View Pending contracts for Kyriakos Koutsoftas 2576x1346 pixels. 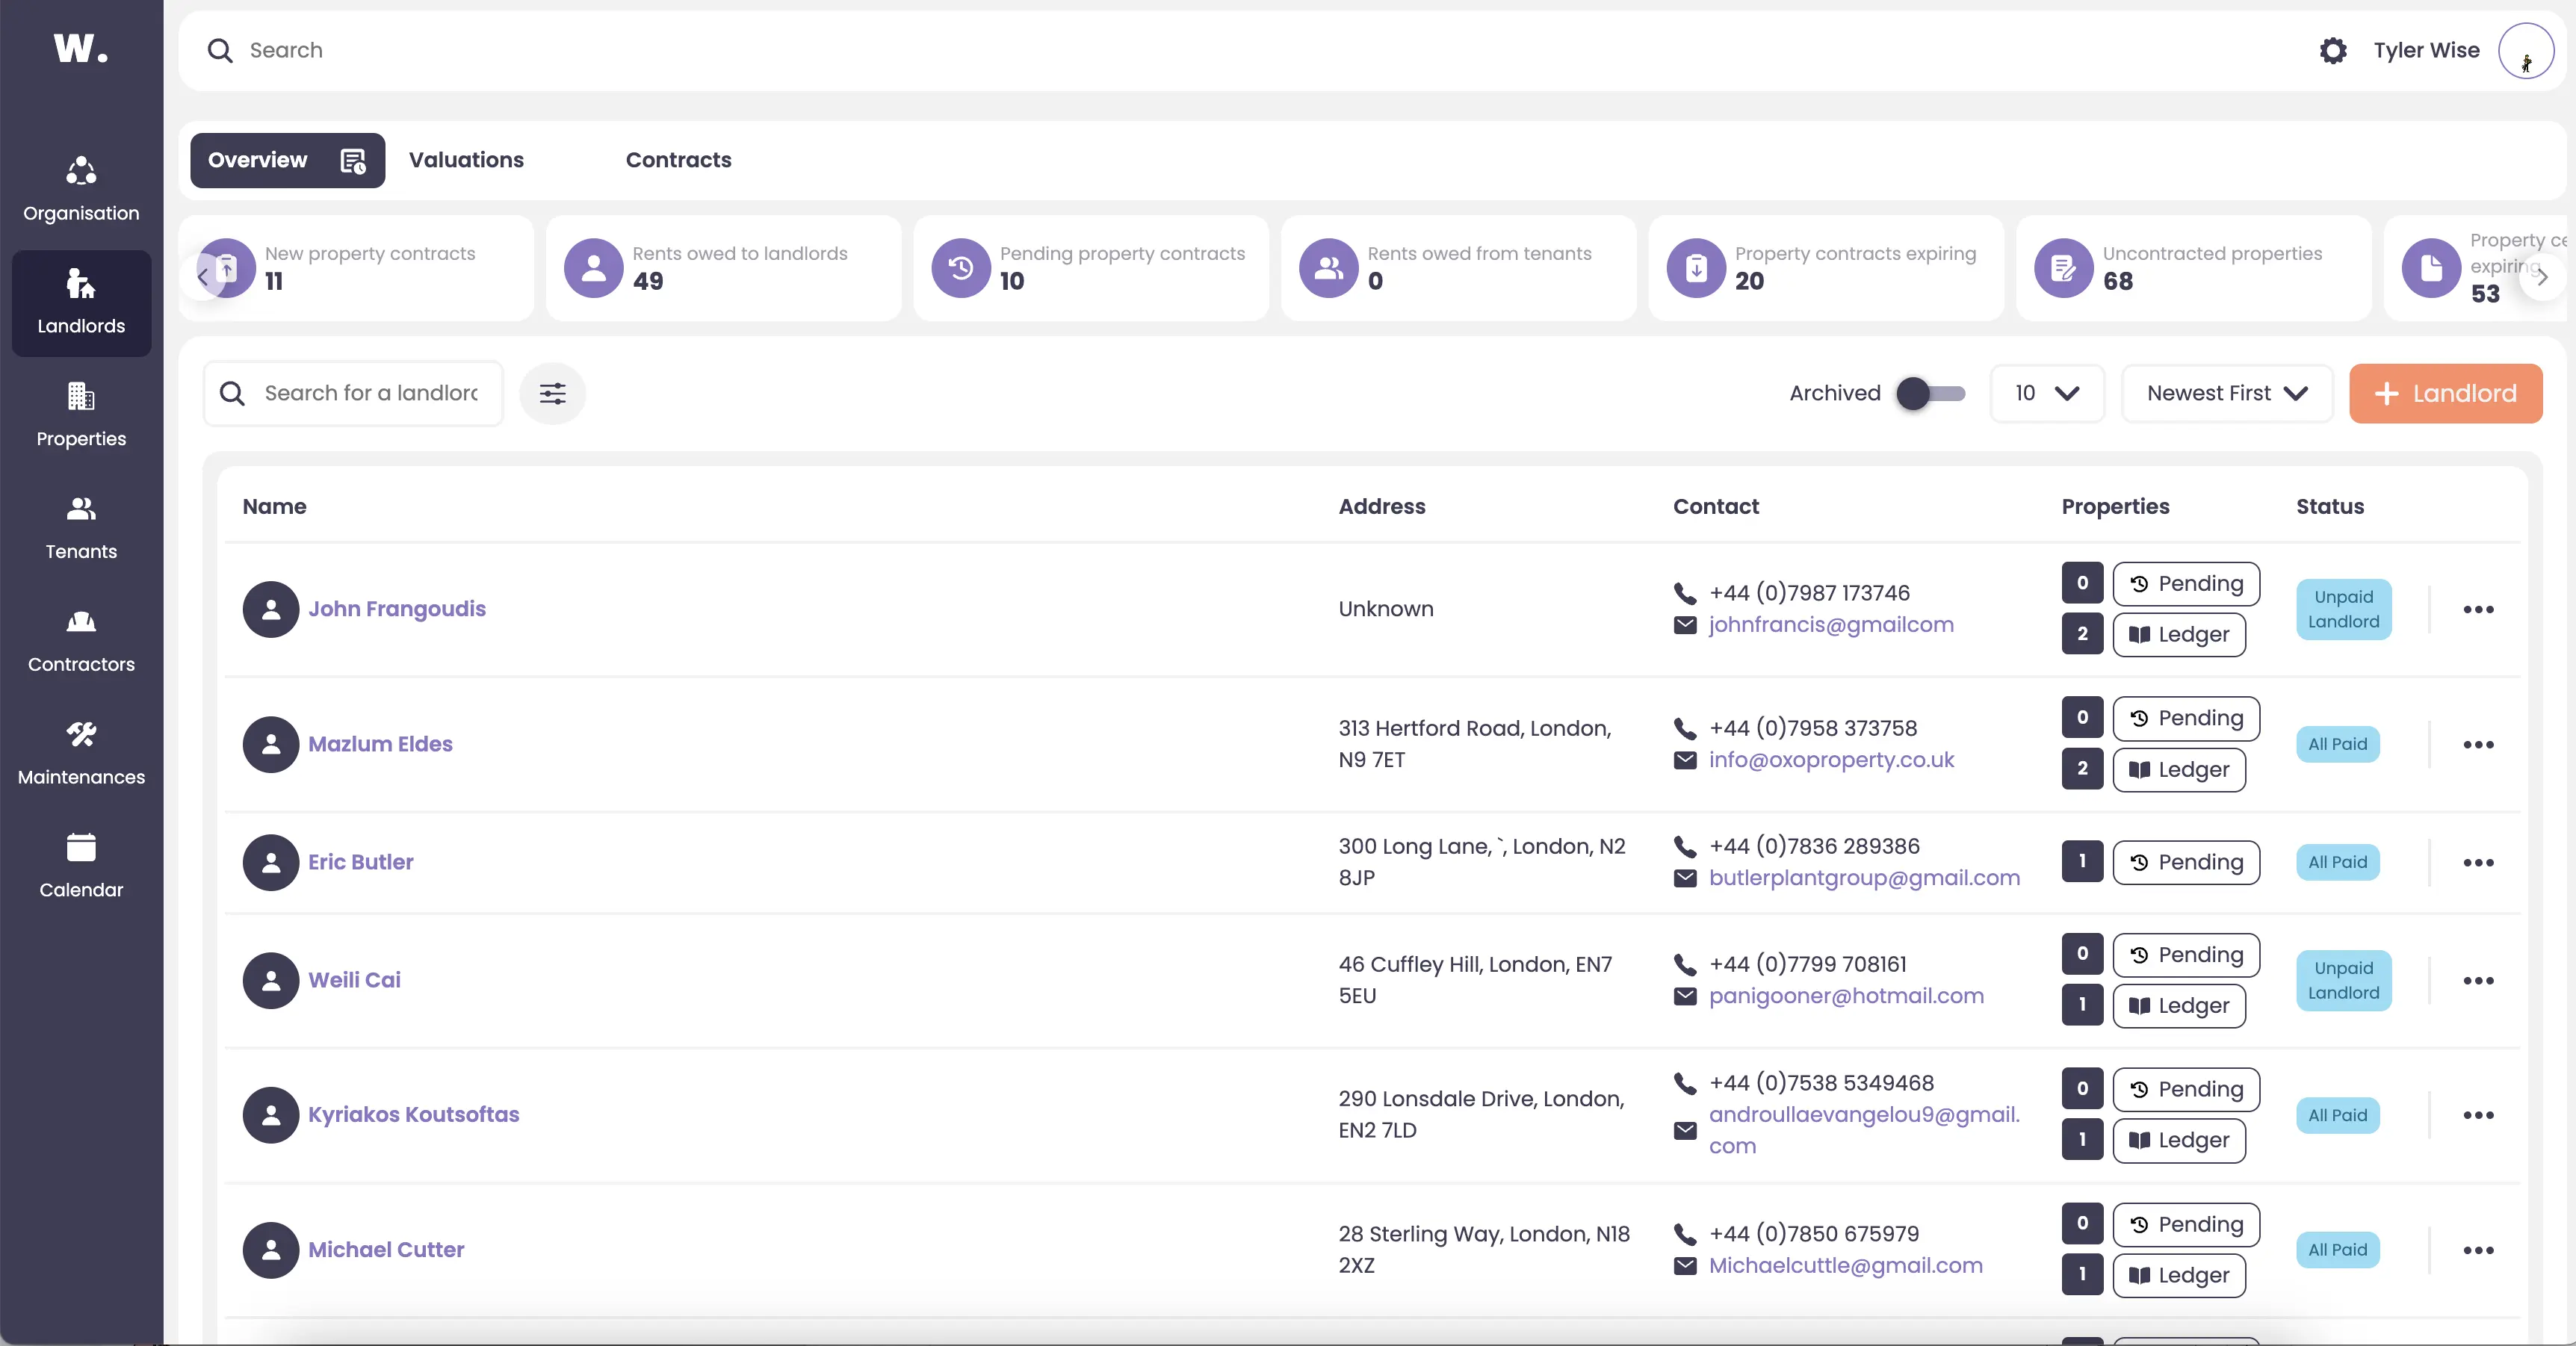point(2186,1089)
